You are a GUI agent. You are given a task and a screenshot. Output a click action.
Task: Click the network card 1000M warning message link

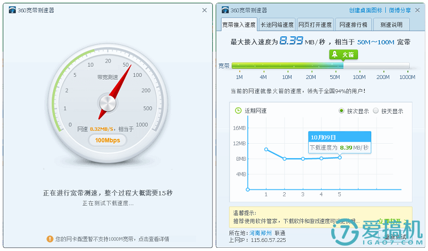click(x=112, y=239)
